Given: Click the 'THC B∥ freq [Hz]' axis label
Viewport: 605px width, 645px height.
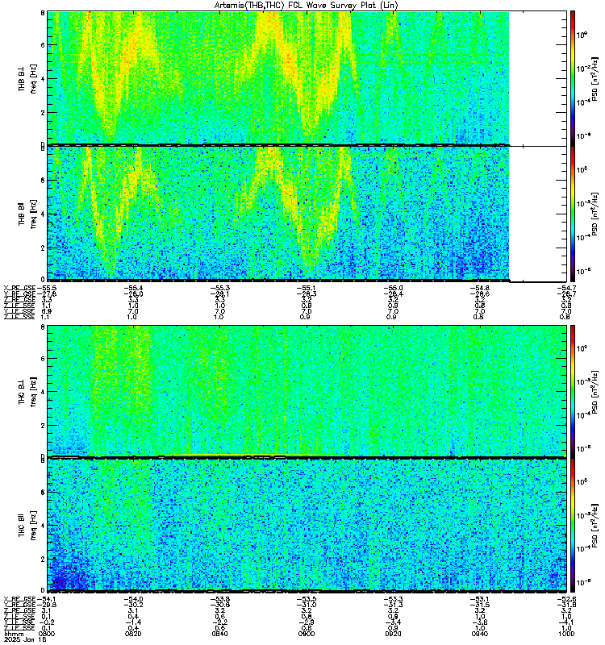Looking at the screenshot, I should tap(27, 525).
